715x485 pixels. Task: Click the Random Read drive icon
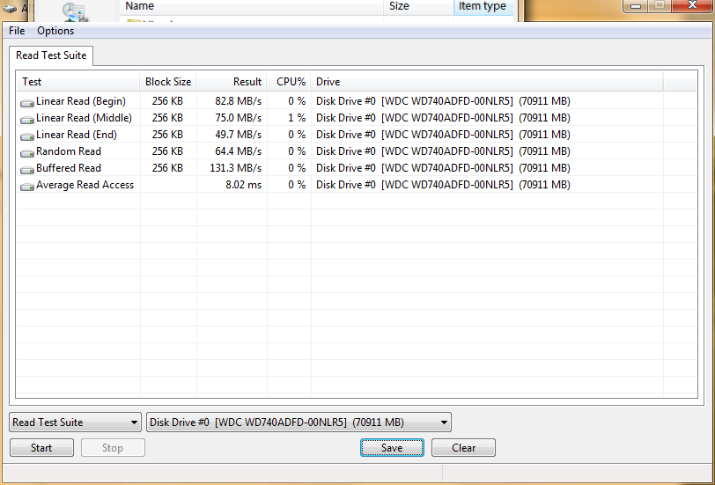click(x=27, y=152)
